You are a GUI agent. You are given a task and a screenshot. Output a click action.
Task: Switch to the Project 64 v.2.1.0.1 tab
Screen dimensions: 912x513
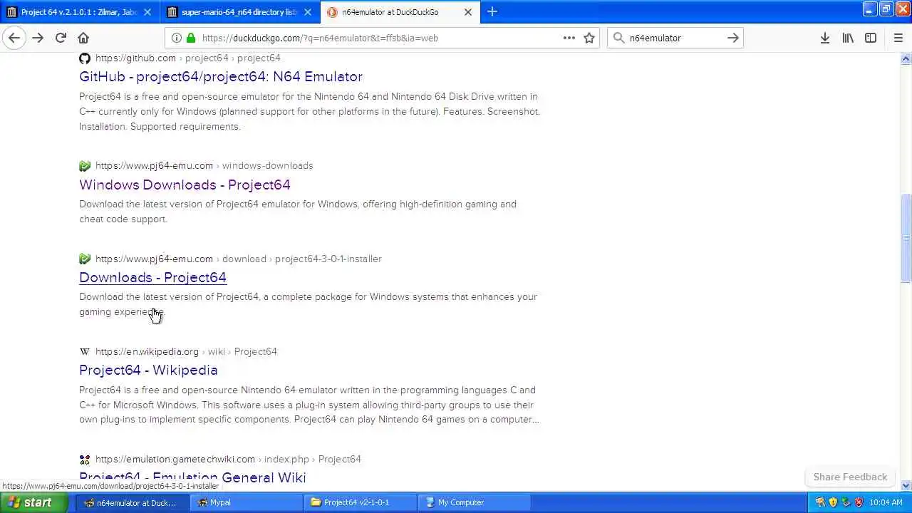[x=79, y=12]
